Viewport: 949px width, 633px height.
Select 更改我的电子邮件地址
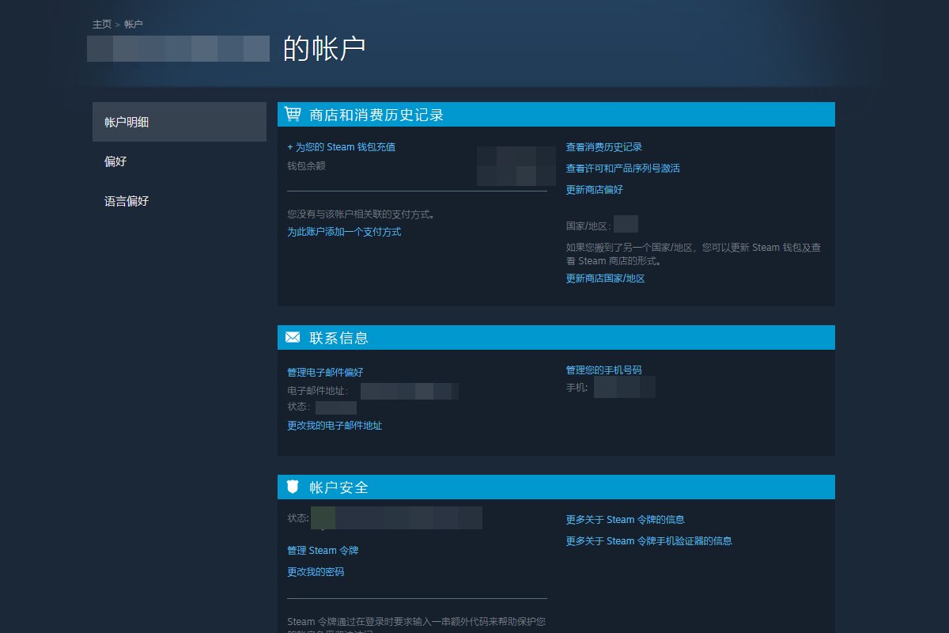click(335, 426)
